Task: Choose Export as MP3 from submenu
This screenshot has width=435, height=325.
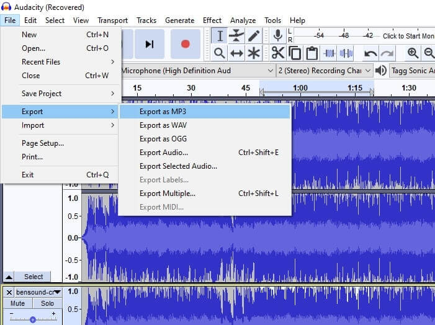Action: pyautogui.click(x=163, y=112)
